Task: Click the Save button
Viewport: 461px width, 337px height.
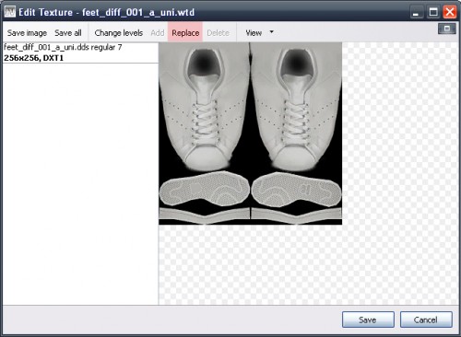Action: (x=368, y=320)
